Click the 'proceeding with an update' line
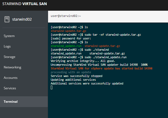The width and height of the screenshot is (168, 118). 71,72
